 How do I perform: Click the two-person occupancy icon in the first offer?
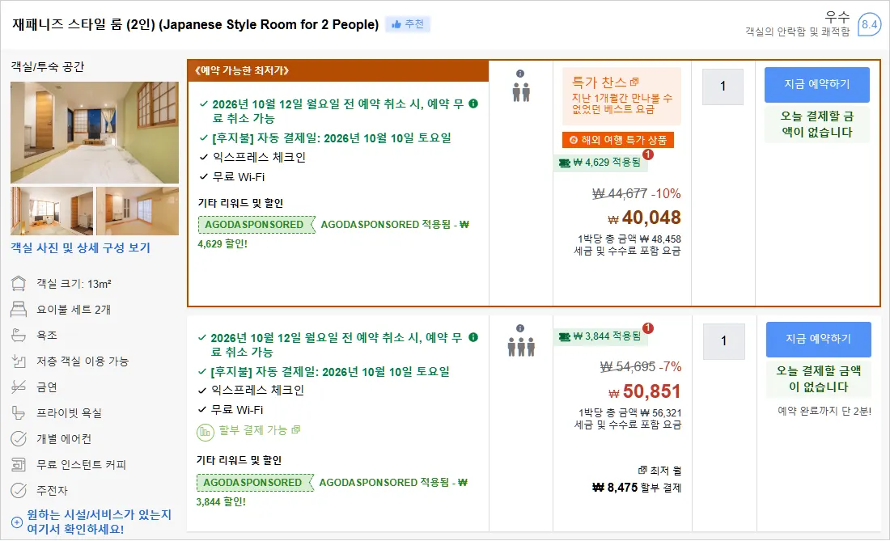(x=521, y=92)
